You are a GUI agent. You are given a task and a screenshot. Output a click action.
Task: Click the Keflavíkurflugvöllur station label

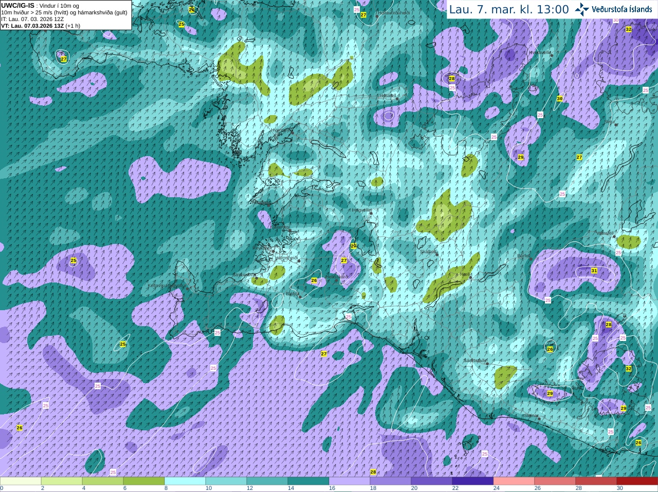[x=167, y=286]
